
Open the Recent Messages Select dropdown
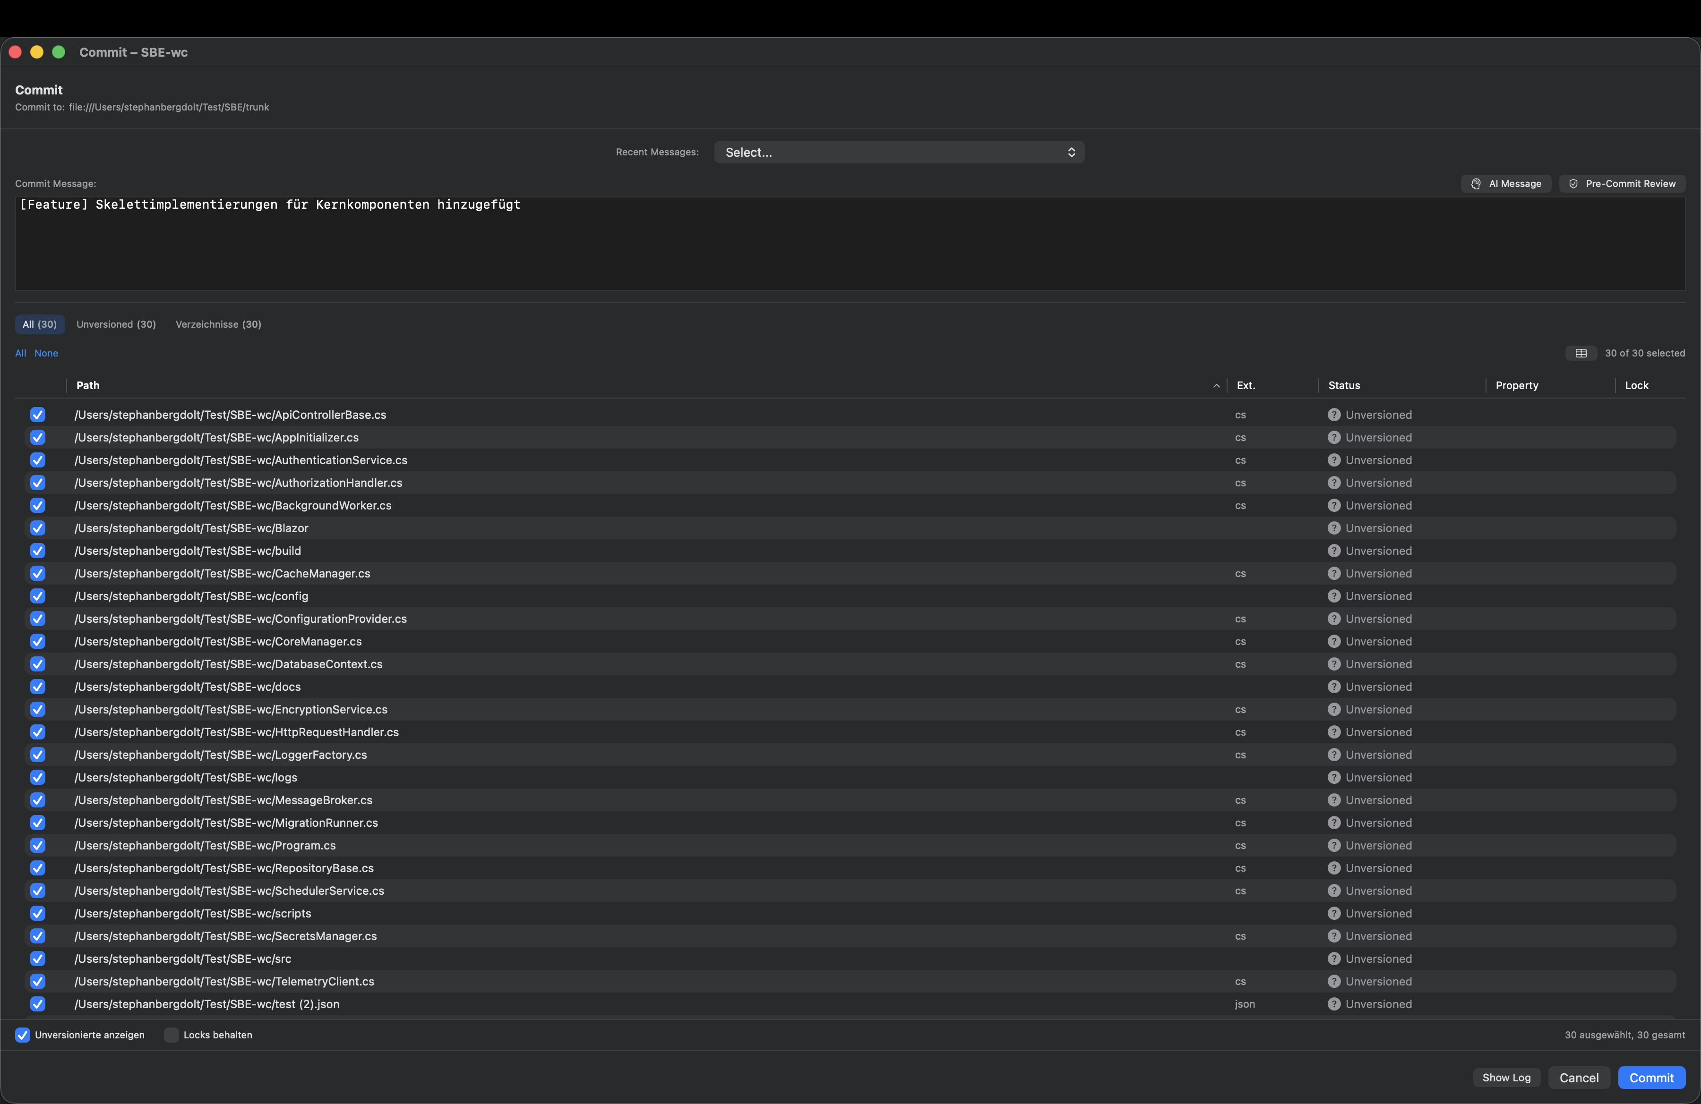pyautogui.click(x=898, y=152)
